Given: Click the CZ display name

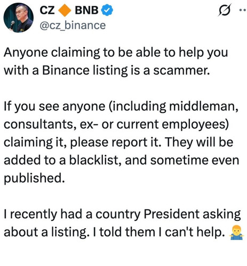Looking at the screenshot, I should (47, 10).
